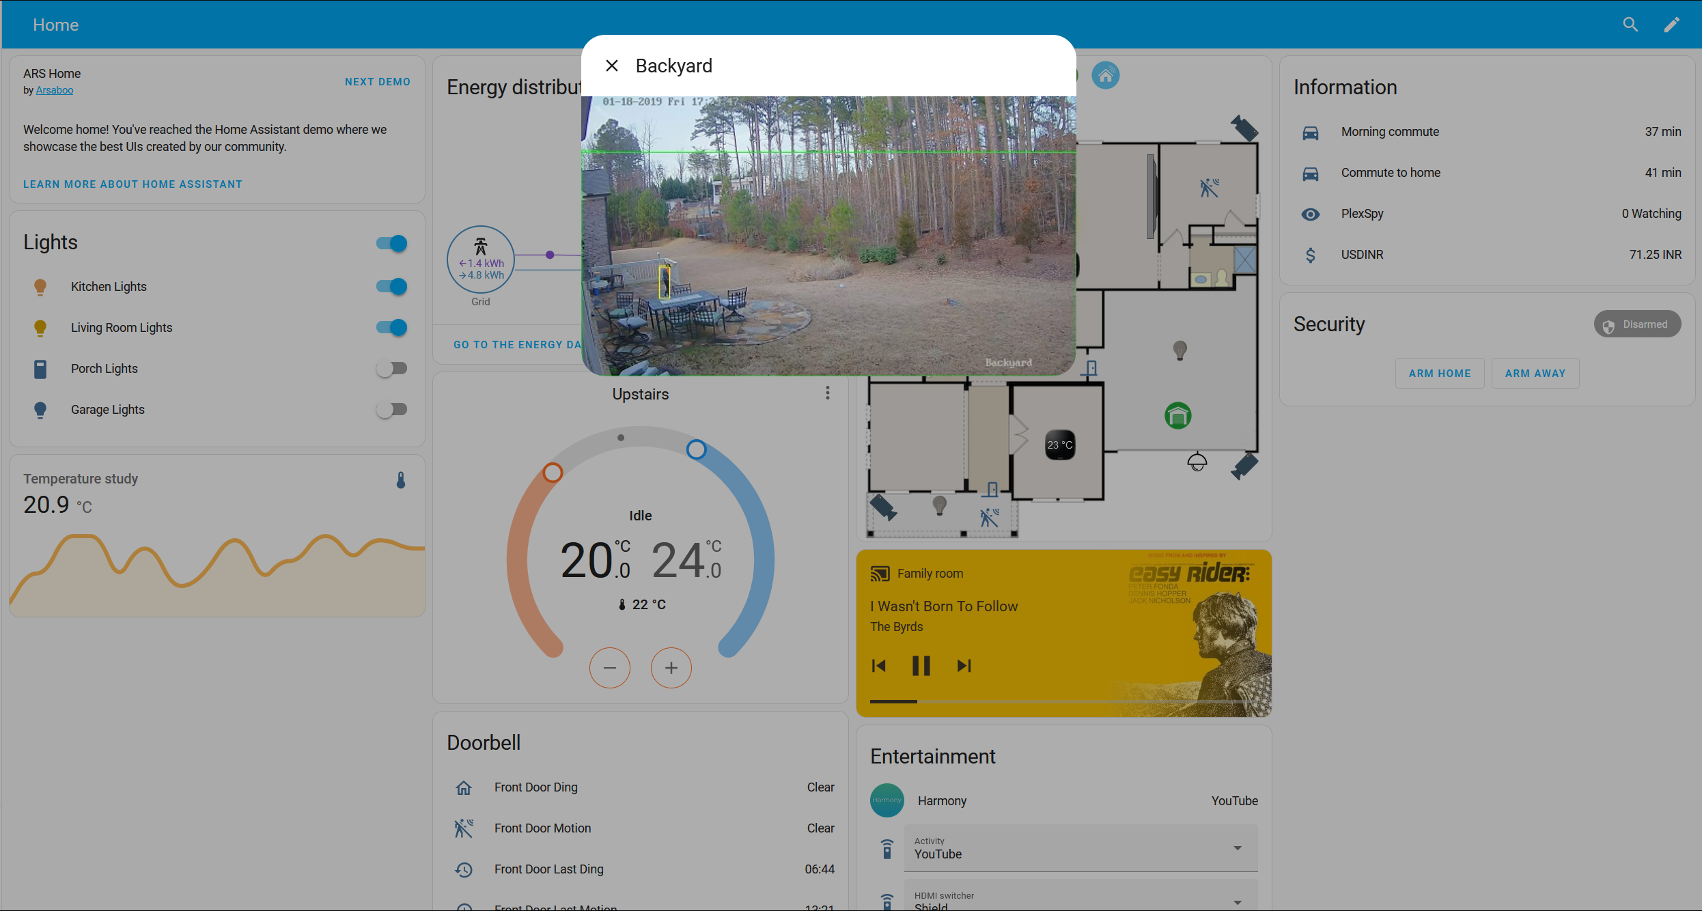Skip to next track in Family room
Screen dimensions: 1702x911
[964, 666]
